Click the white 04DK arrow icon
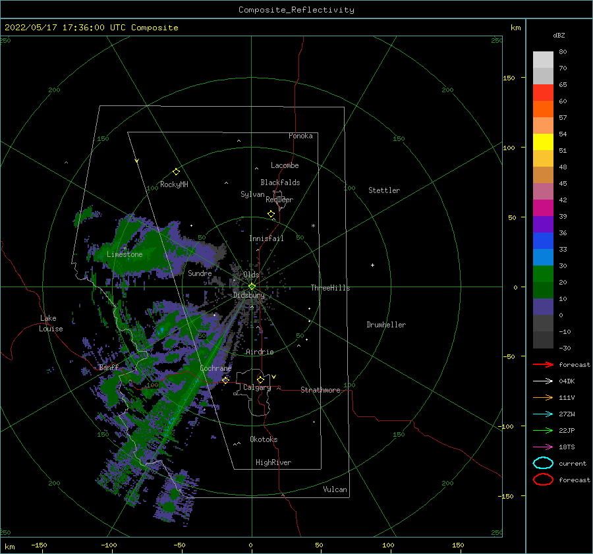593x554 pixels. 543,381
